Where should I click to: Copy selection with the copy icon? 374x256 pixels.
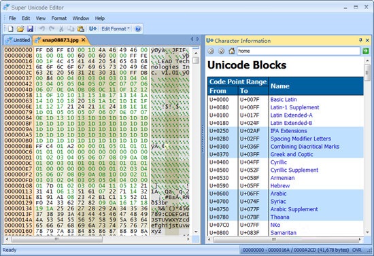[x=71, y=29]
